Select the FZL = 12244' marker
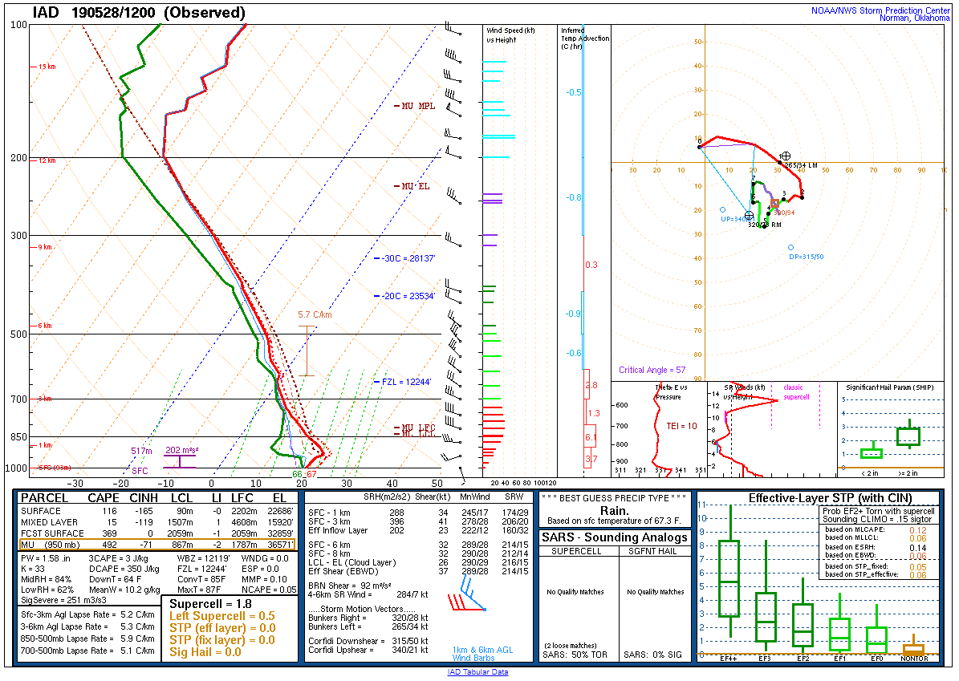The height and width of the screenshot is (681, 959). 403,382
